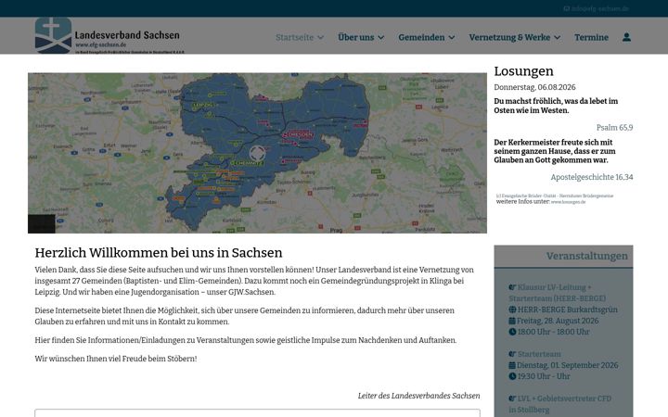Viewport: 668px width, 417px height.
Task: Click the event icon before Klausur LV-Leitung
Action: (x=512, y=287)
